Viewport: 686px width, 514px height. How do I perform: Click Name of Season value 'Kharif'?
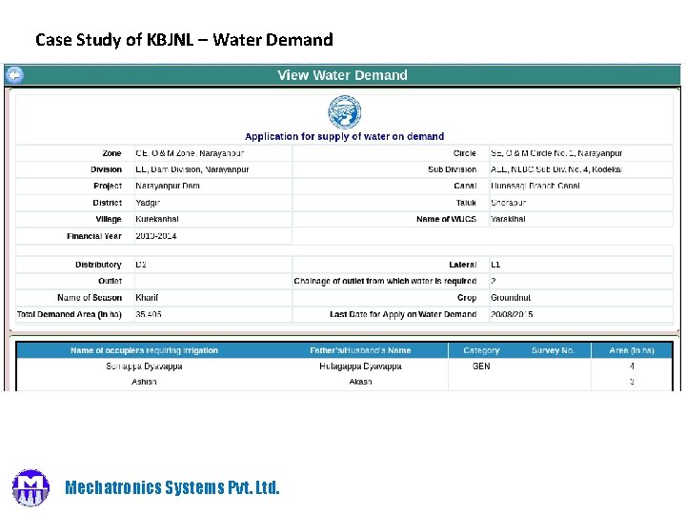(147, 298)
